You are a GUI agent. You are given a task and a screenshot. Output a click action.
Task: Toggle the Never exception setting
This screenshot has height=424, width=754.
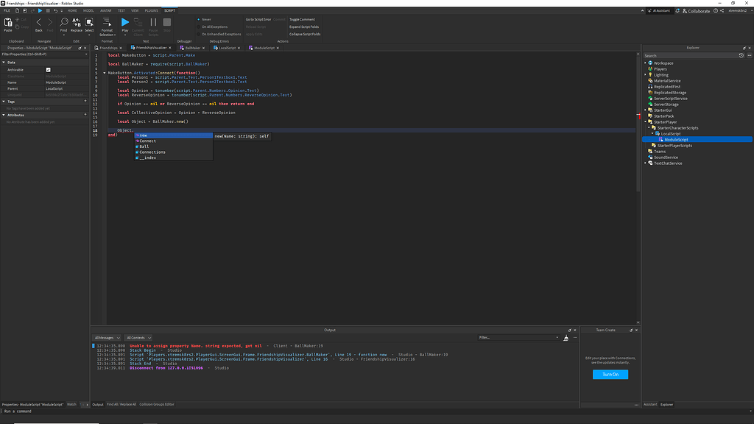(x=207, y=19)
